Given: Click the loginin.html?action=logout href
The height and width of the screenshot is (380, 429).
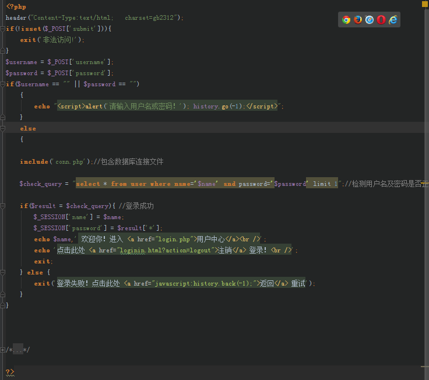Looking at the screenshot, I should coord(166,250).
